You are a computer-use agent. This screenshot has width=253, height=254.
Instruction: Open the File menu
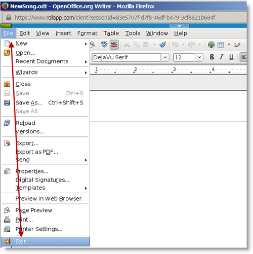[8, 33]
